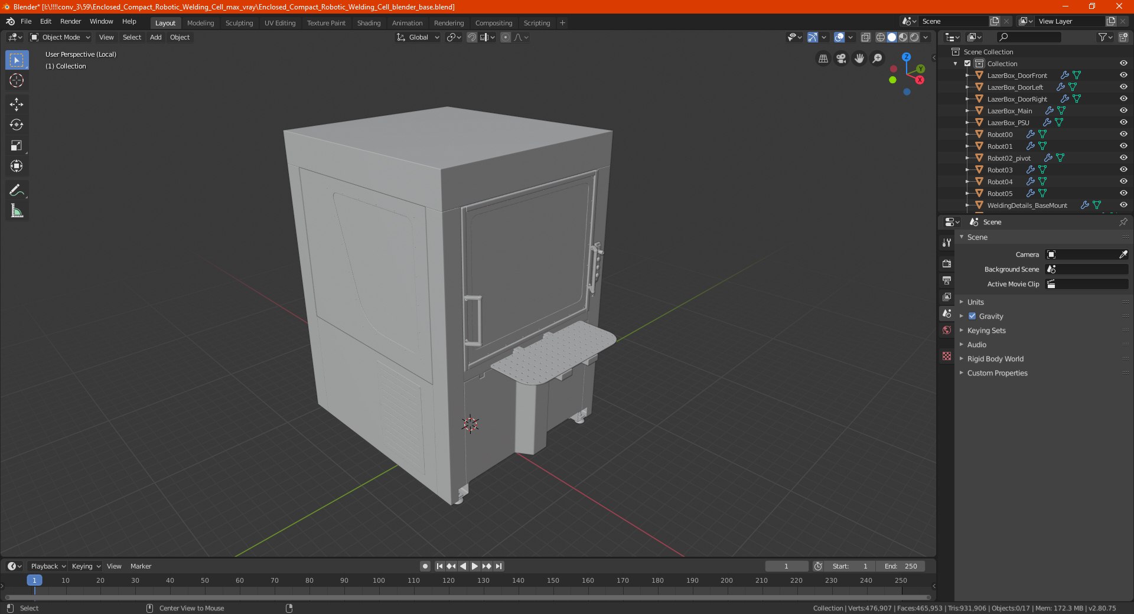Viewport: 1134px width, 614px height.
Task: Click the zoom view magnifier icon
Action: [x=878, y=58]
